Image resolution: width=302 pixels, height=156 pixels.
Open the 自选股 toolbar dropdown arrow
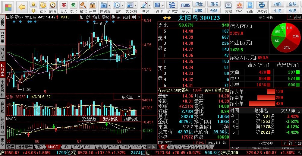109,5
